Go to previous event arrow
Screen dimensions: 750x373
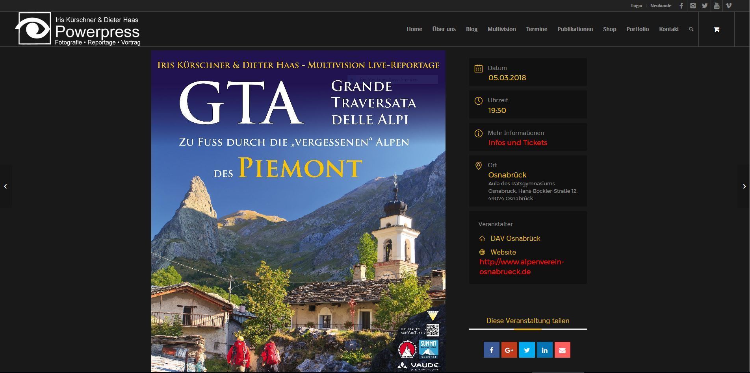(6, 186)
